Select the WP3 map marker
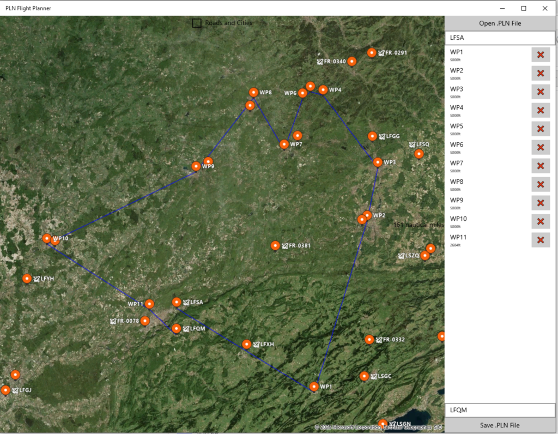558x434 pixels. 378,162
